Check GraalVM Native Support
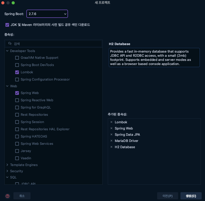The width and height of the screenshot is (205, 201). coord(17,58)
